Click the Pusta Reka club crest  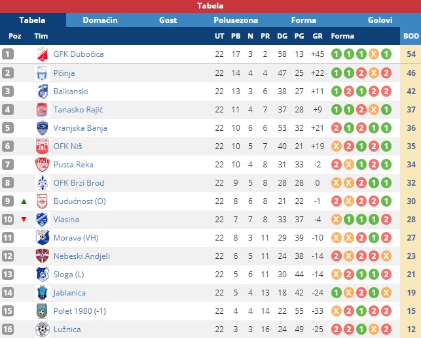coord(43,165)
